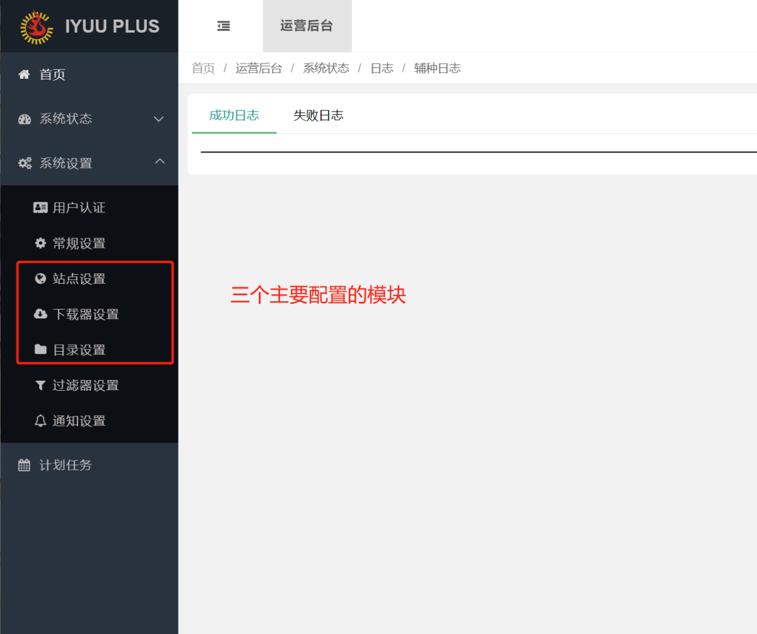
Task: Select the 运营后台 tab at the top
Action: click(307, 25)
